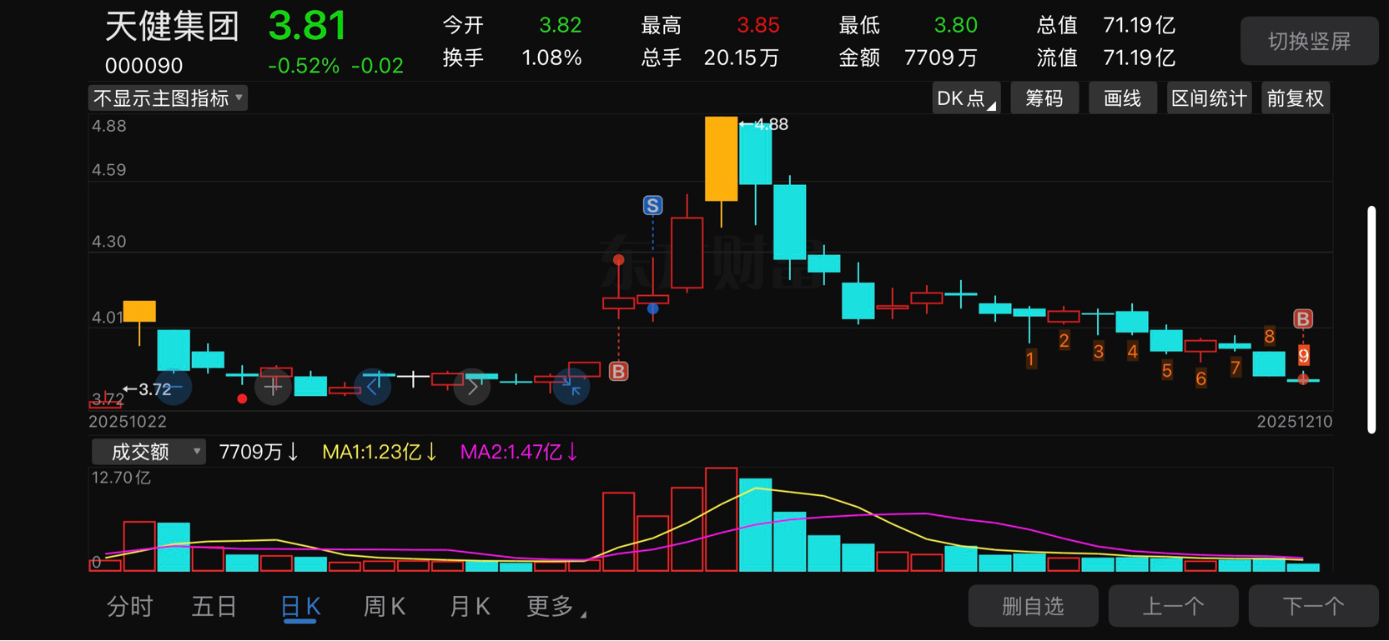Tap the 最高 value 3.85
This screenshot has height=641, width=1389.
pos(757,25)
